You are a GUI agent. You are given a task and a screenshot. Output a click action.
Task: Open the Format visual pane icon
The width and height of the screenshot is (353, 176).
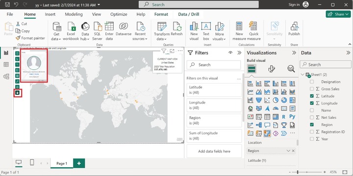click(x=272, y=69)
